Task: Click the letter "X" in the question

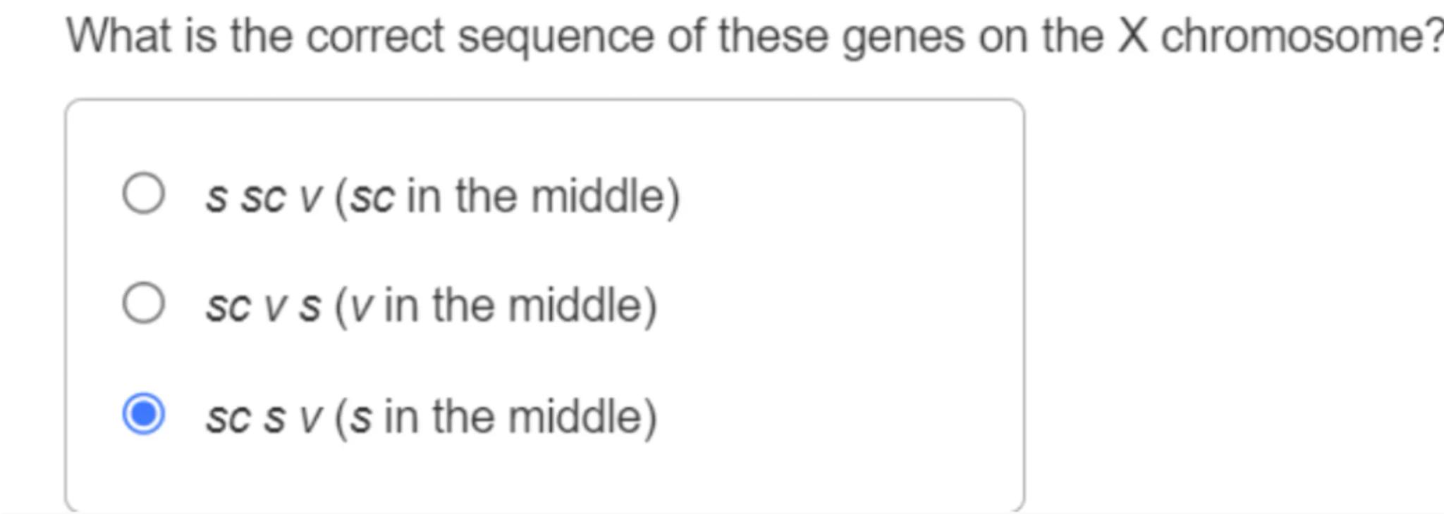Action: [1132, 35]
